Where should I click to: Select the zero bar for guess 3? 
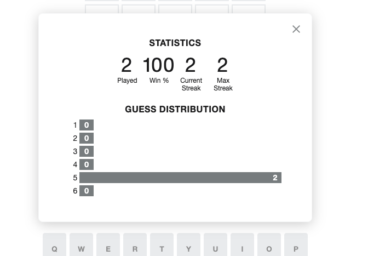(x=87, y=151)
